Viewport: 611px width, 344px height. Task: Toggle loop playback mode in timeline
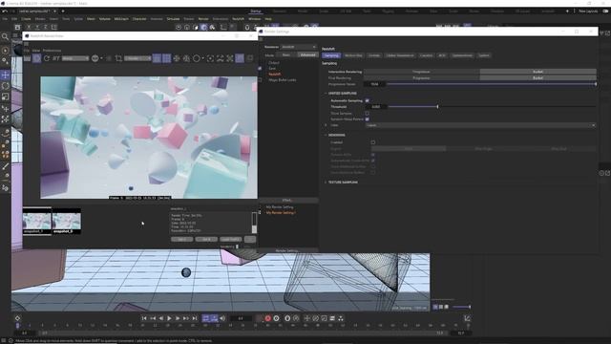pos(206,318)
